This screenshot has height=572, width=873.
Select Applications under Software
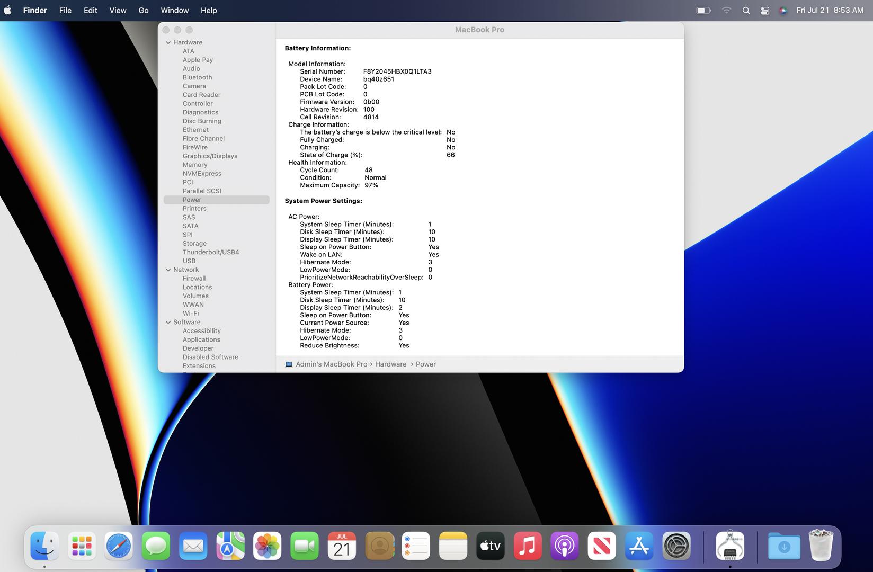tap(201, 340)
